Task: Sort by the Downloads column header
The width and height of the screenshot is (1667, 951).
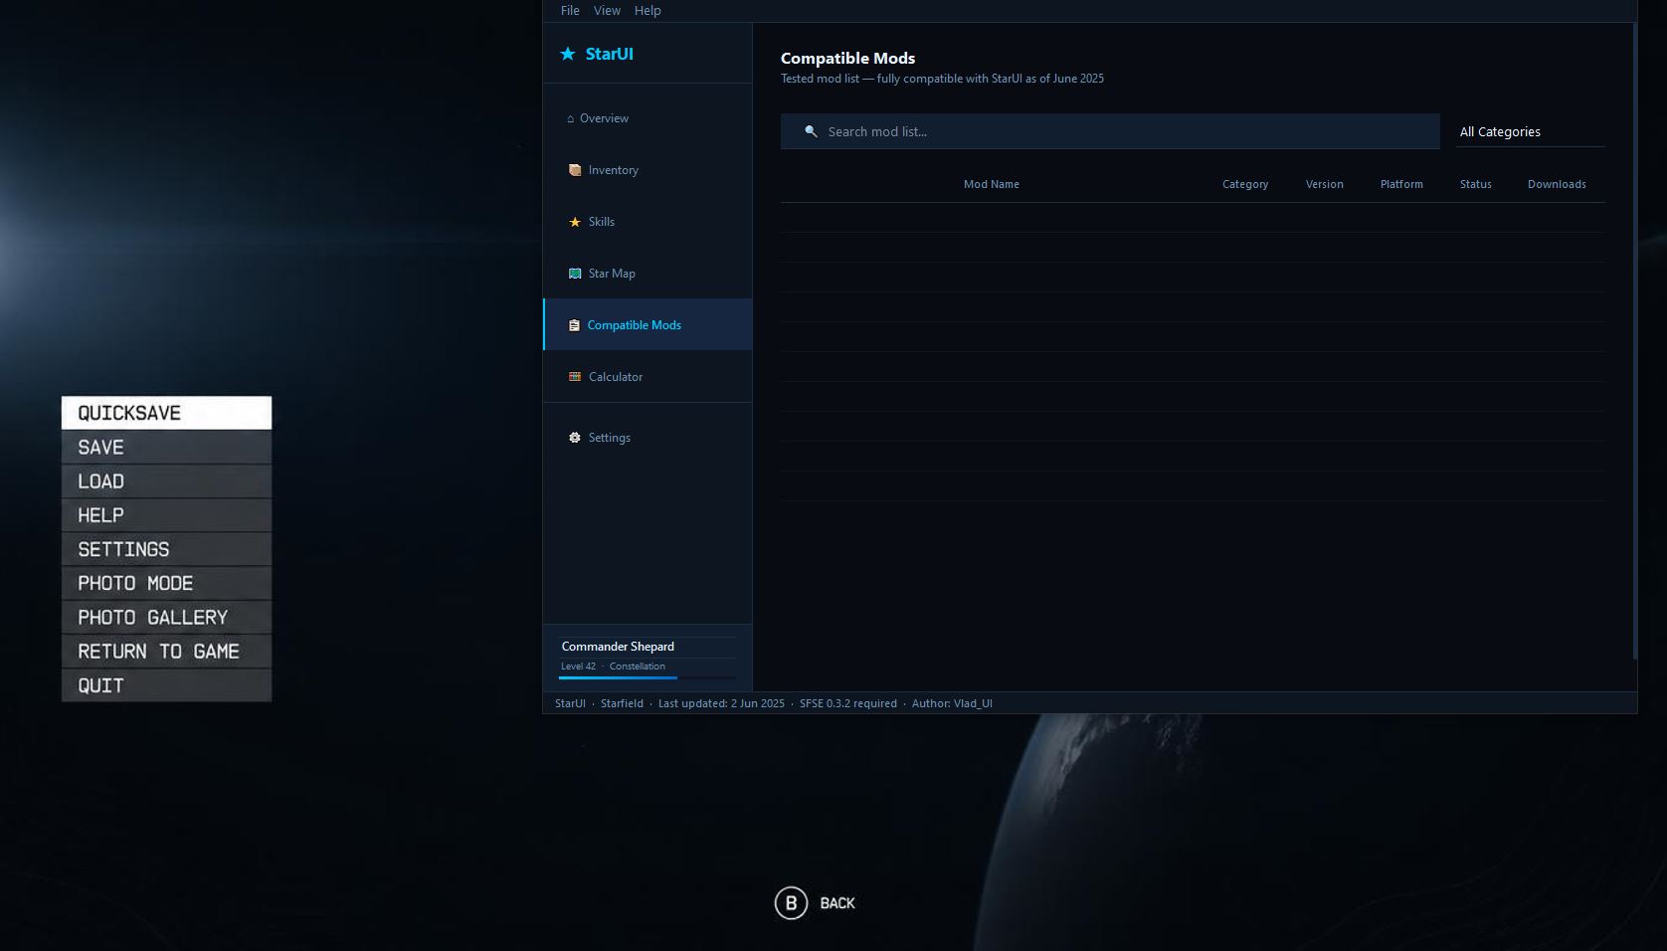Action: 1557,184
